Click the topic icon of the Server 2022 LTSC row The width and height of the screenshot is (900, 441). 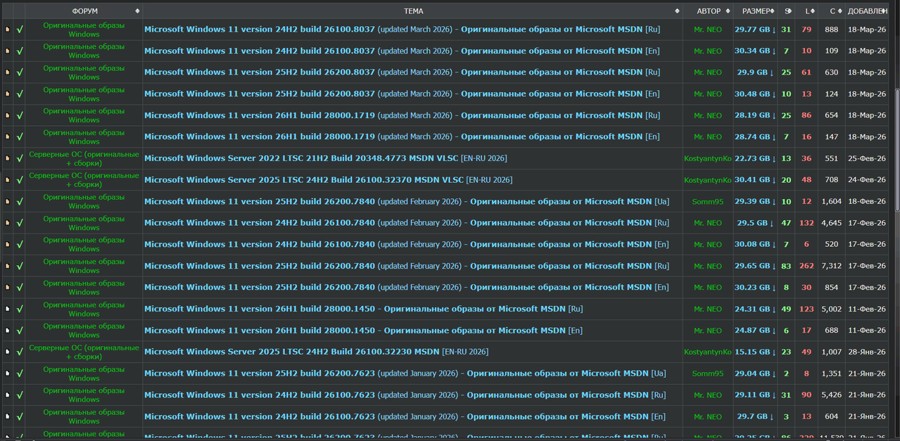(8, 159)
